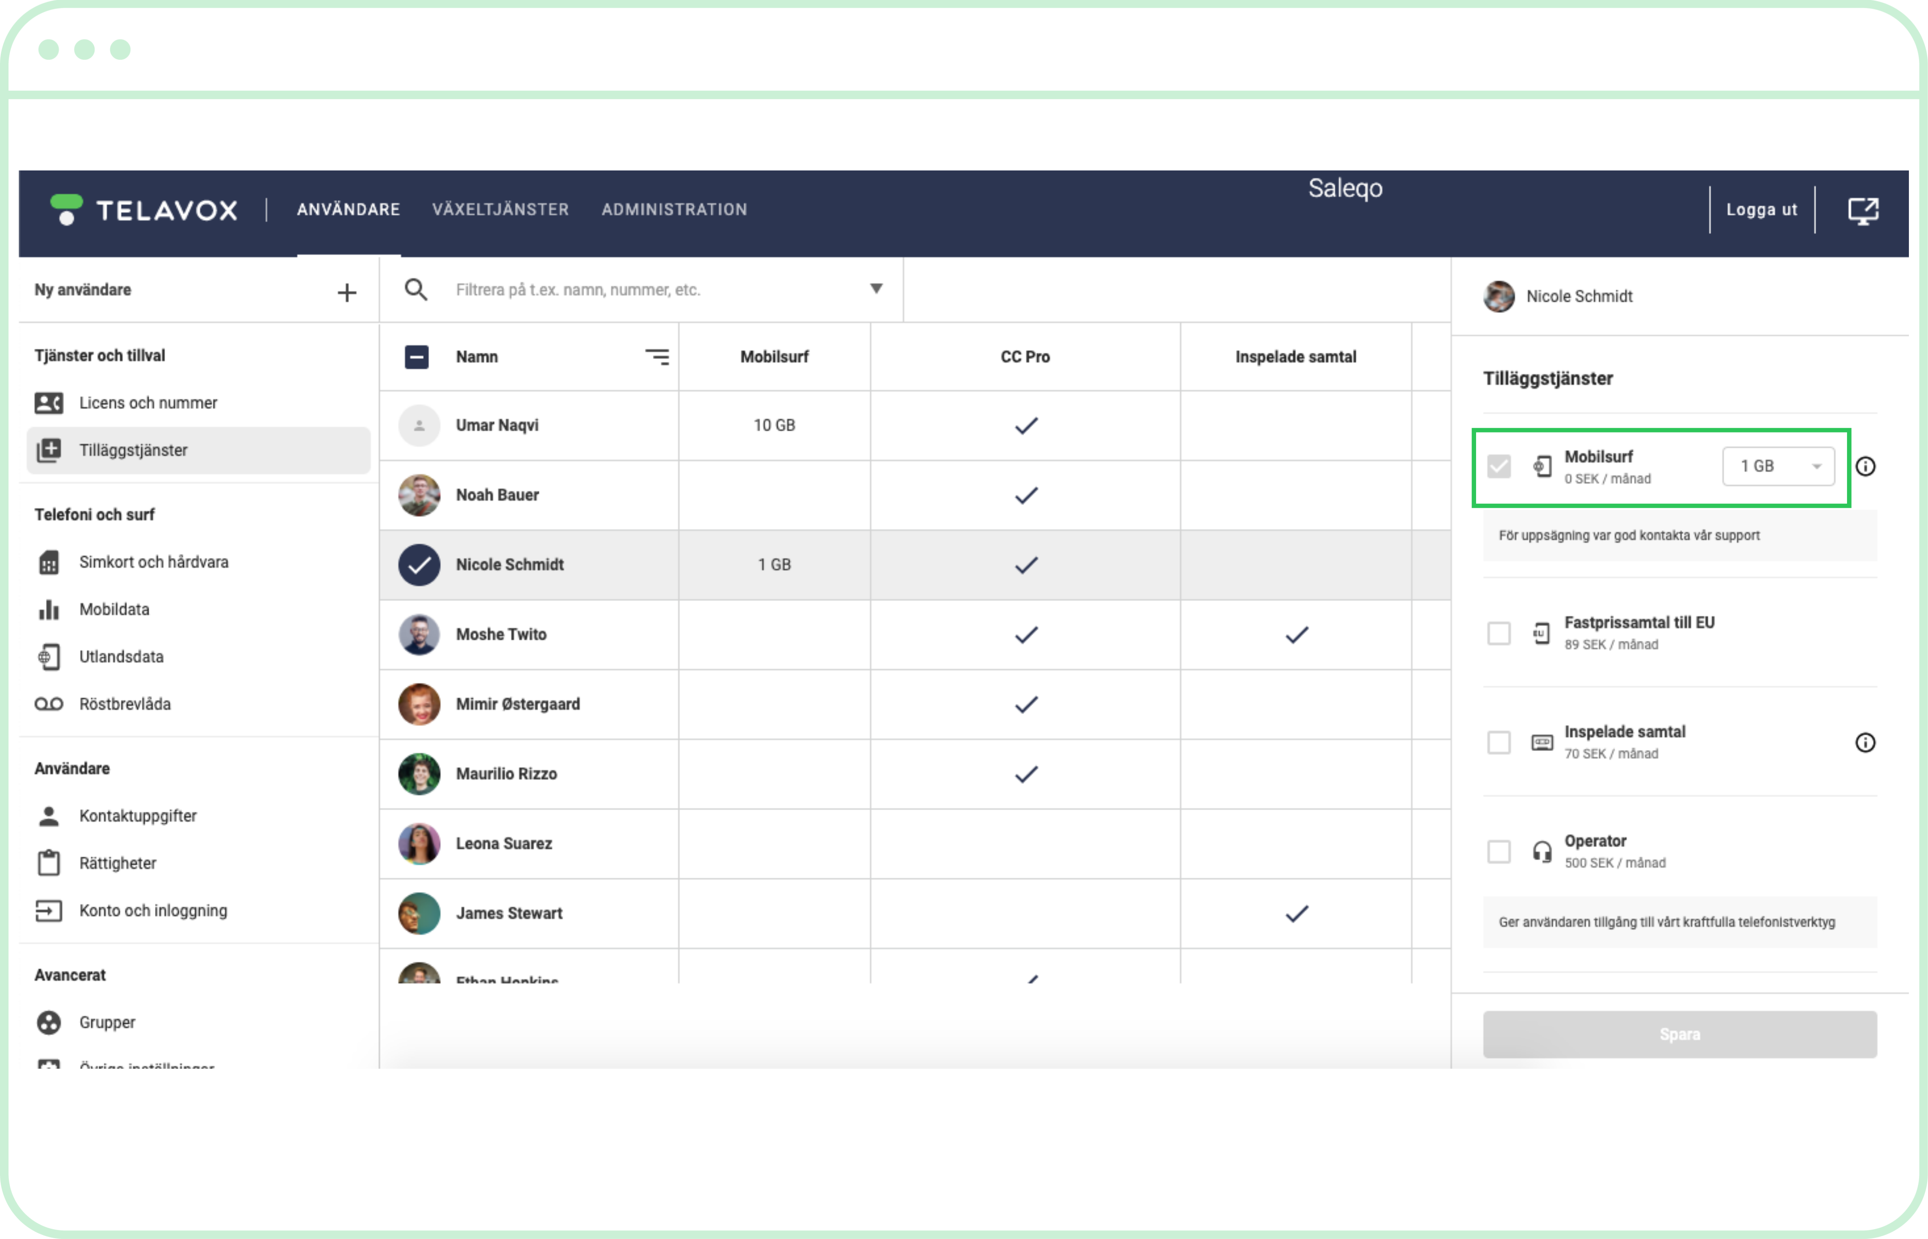Open Mobildata bar chart item
The image size is (1928, 1239).
point(113,610)
